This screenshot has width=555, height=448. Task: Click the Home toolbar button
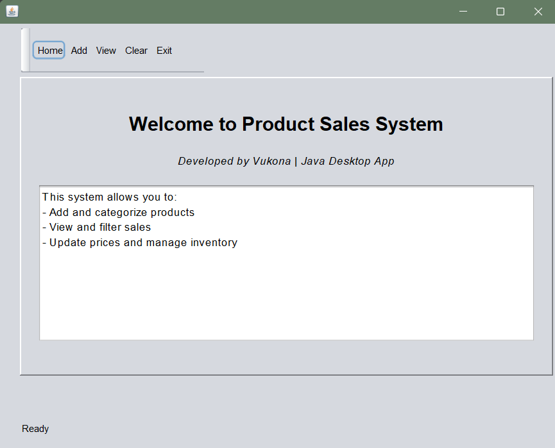pyautogui.click(x=49, y=51)
